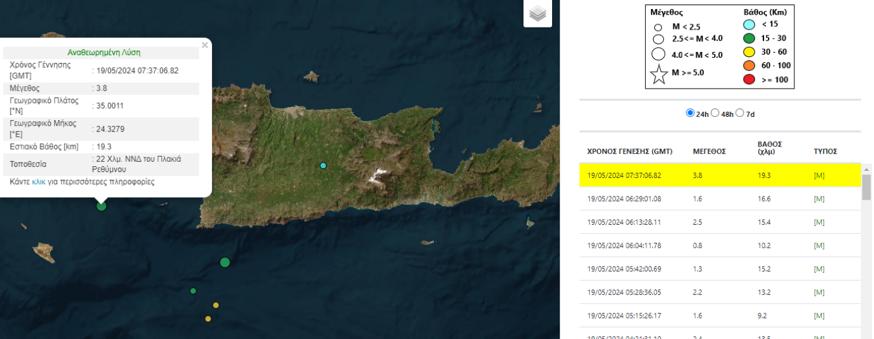Screen dimensions: 874x339
Task: Click the green marker below the popup tip
Action: [x=101, y=206]
